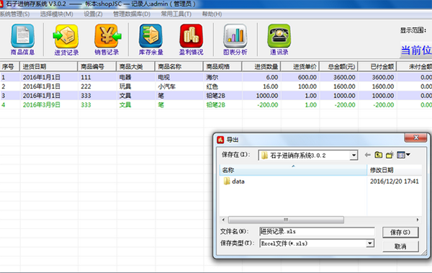Click the scroll right arrow in export file list

point(418,220)
